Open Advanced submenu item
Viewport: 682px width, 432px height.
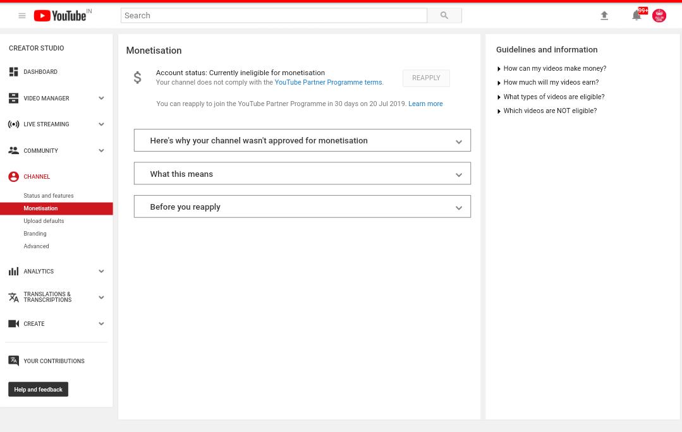36,246
